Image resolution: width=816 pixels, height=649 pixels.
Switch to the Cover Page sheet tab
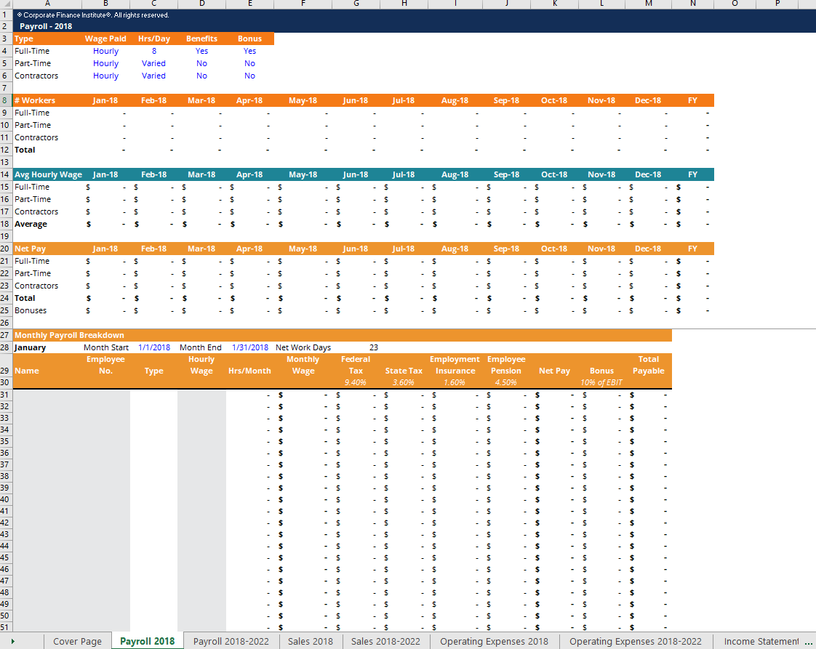pyautogui.click(x=77, y=641)
